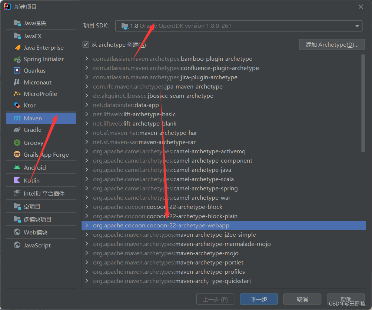Screen dimensions: 372x310
Task: Click the Kotlin K icon
Action: (x=17, y=180)
